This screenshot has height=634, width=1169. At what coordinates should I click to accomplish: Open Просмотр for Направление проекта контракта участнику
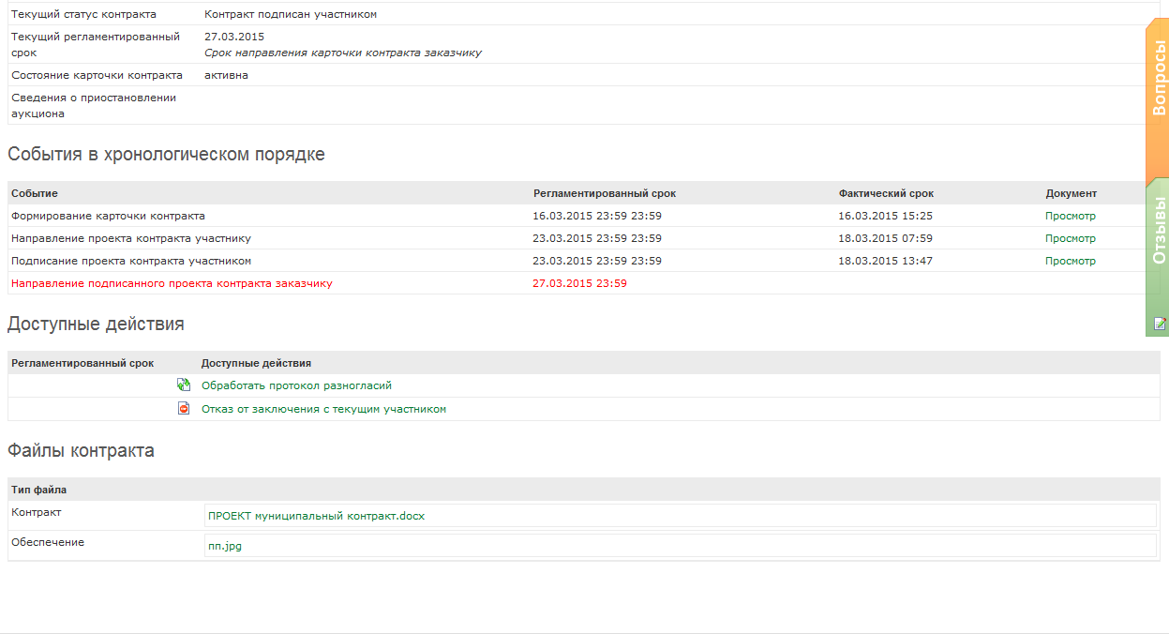pos(1070,238)
